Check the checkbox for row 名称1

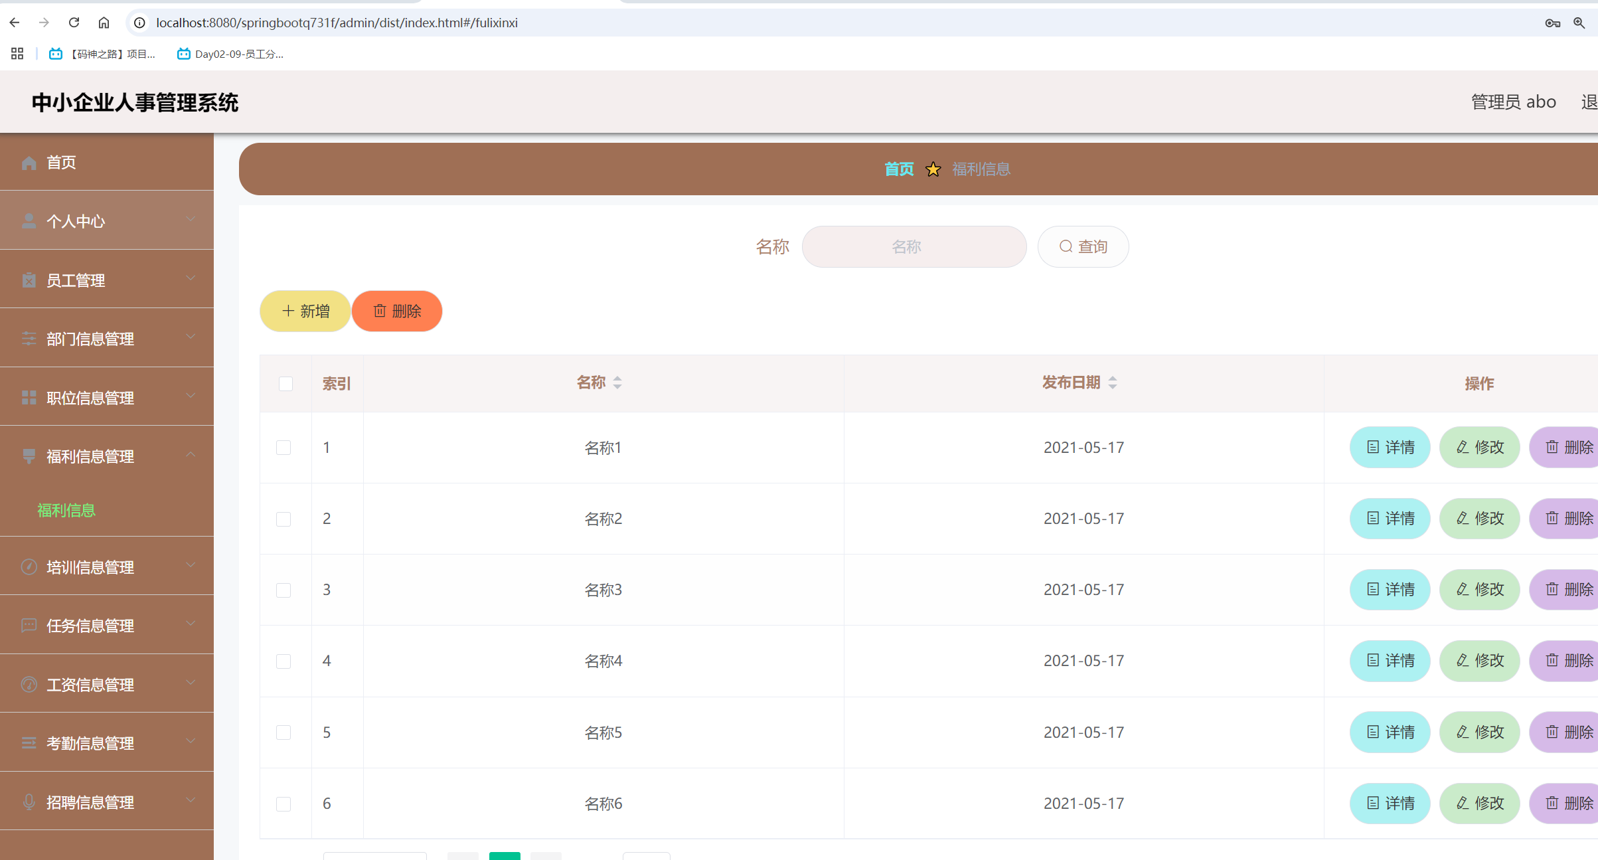283,448
